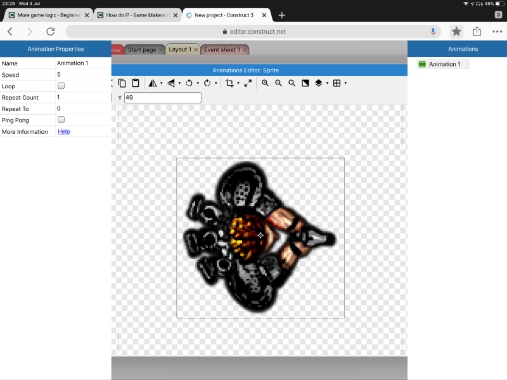Click the paste clipboard icon
The image size is (507, 380).
pyautogui.click(x=136, y=83)
